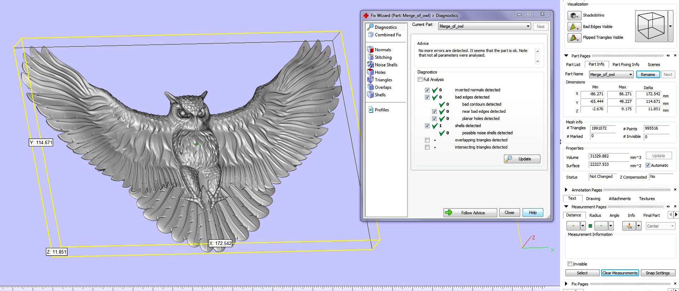Expand the Annotation Pages section
679x291 pixels.
tap(566, 190)
